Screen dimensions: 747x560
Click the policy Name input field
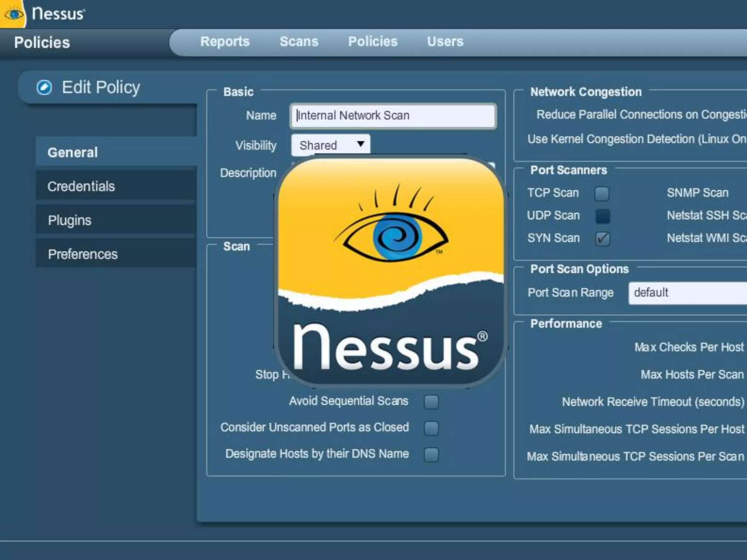point(393,116)
